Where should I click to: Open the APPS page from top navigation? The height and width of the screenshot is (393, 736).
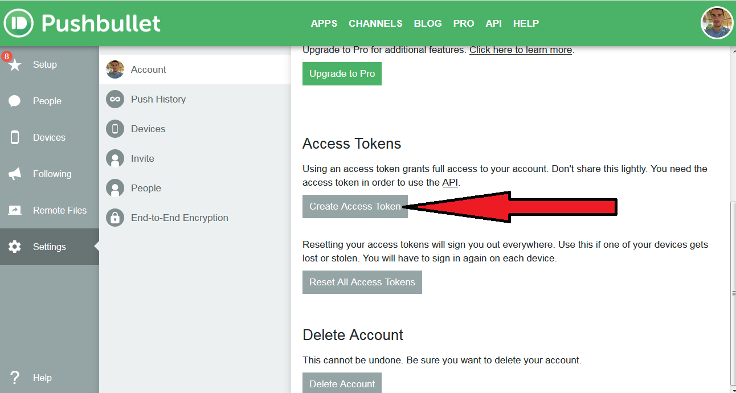324,23
